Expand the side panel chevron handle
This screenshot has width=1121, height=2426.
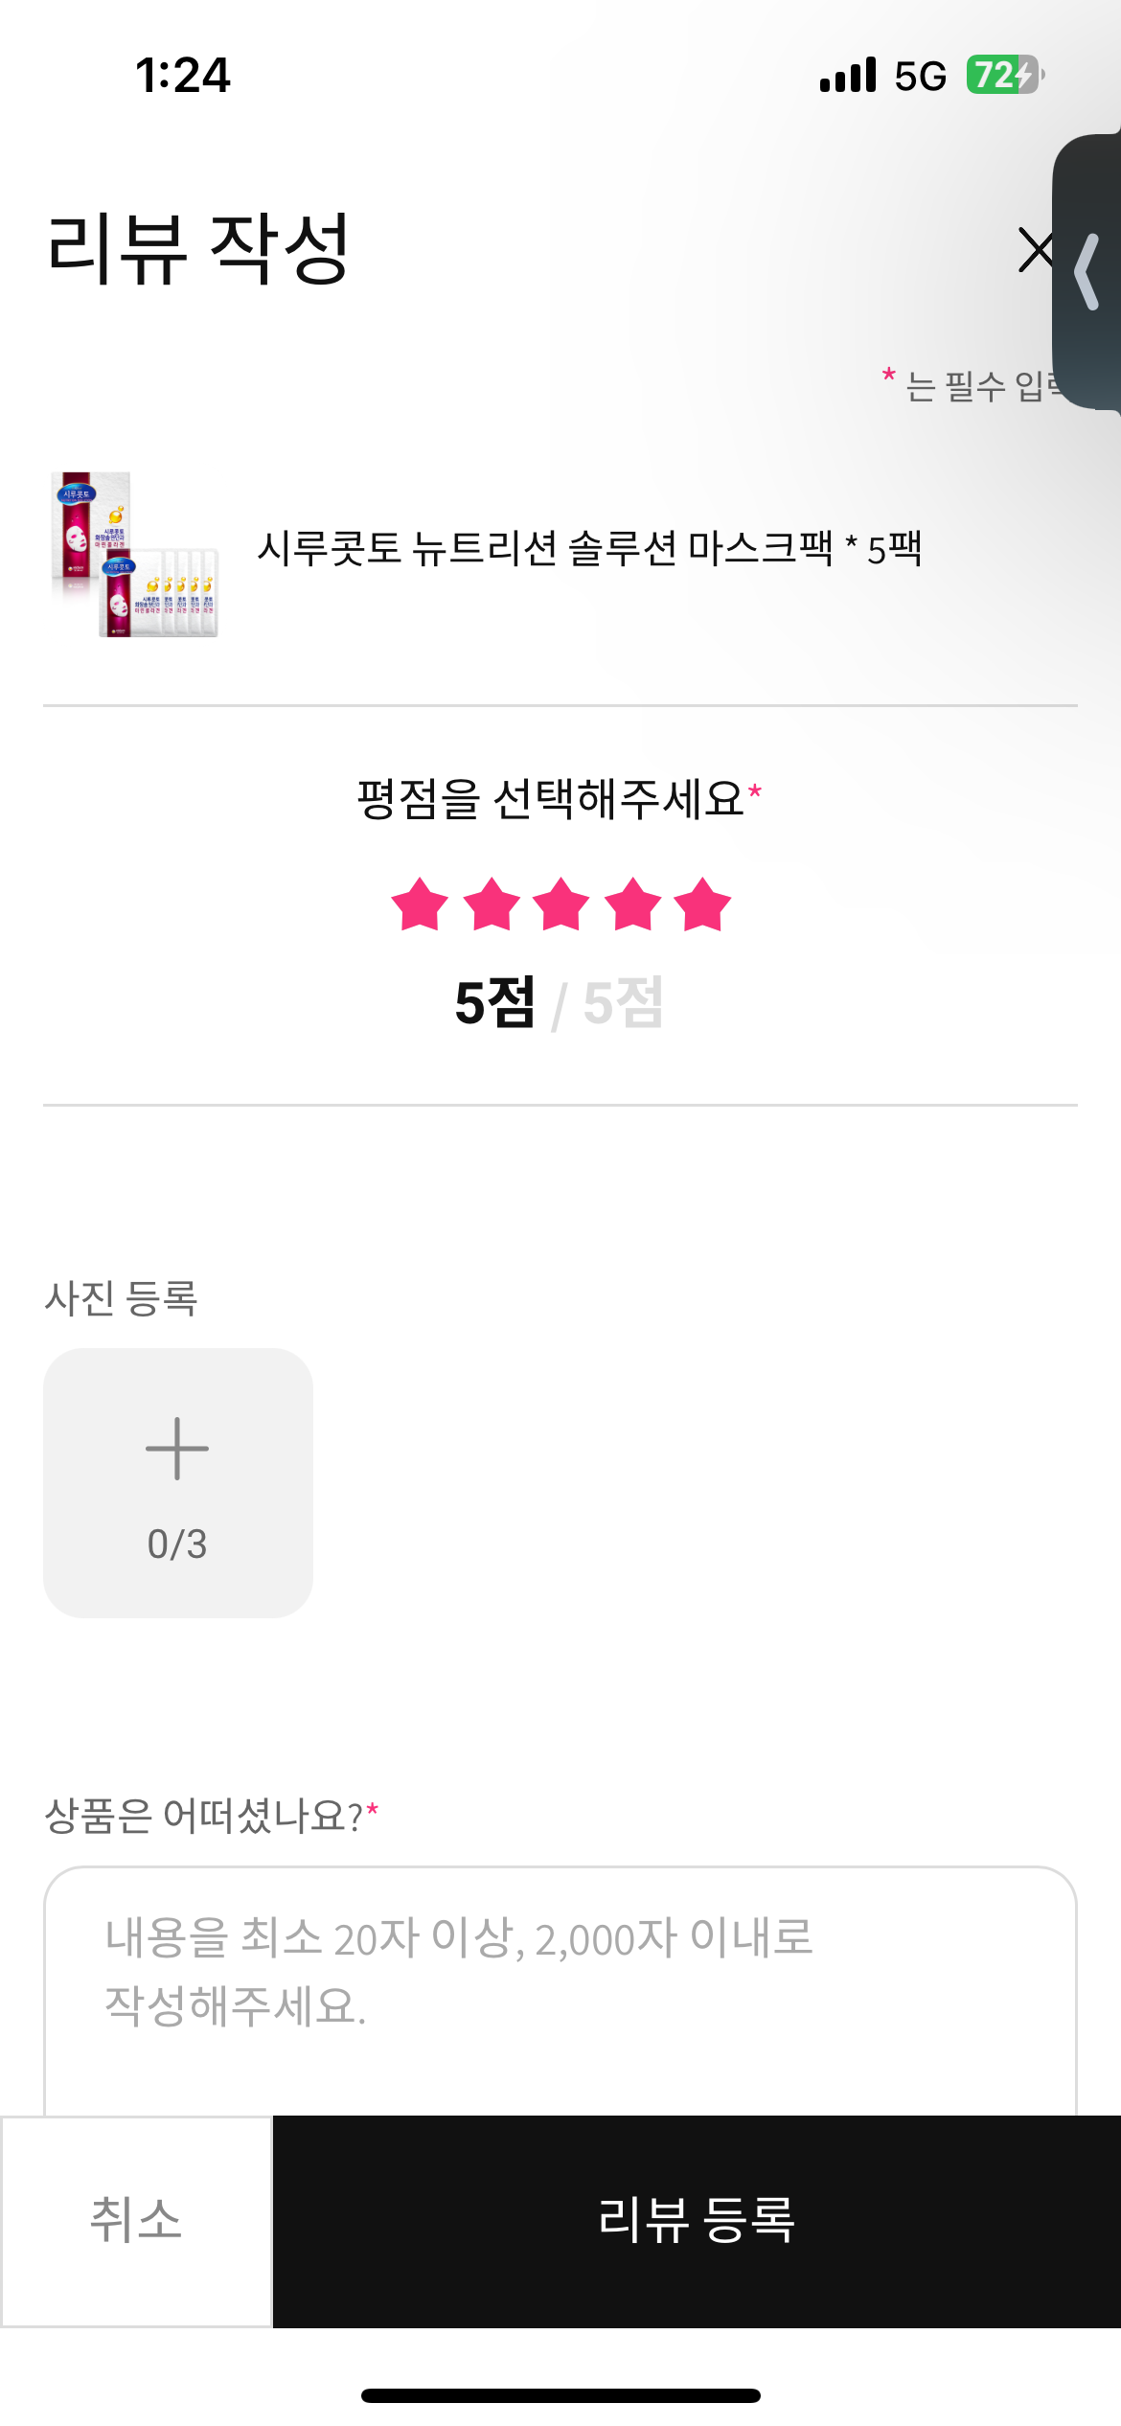point(1087,273)
